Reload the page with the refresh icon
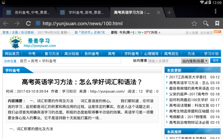Screen dimensions: 223x139 pyautogui.click(x=28, y=23)
